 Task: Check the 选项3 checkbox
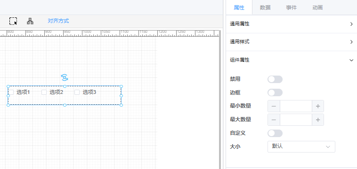pyautogui.click(x=77, y=92)
